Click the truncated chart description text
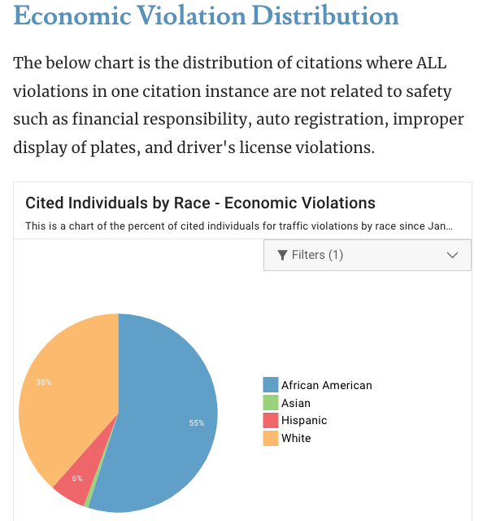The image size is (483, 521). (239, 226)
